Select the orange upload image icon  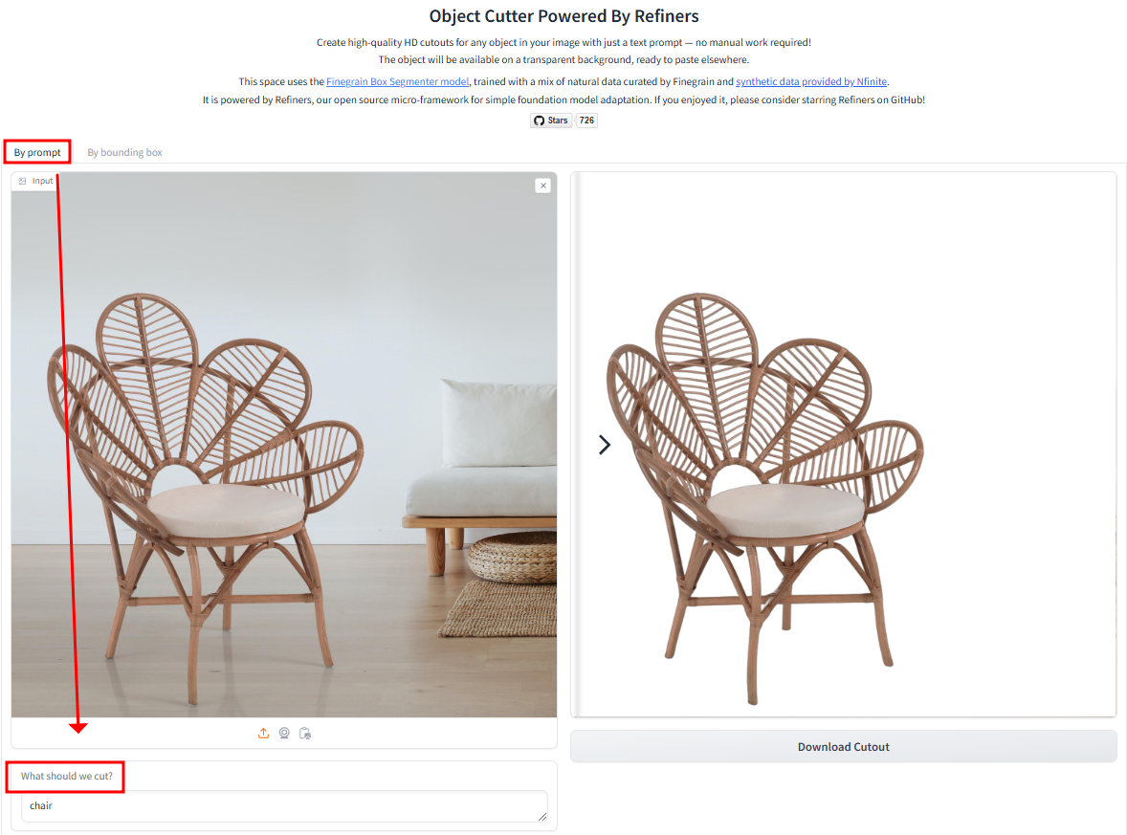click(x=264, y=733)
